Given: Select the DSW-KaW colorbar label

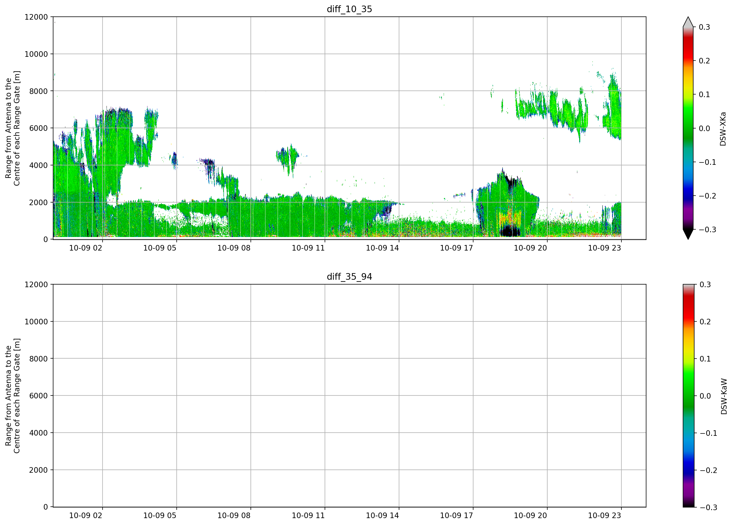Looking at the screenshot, I should point(724,397).
